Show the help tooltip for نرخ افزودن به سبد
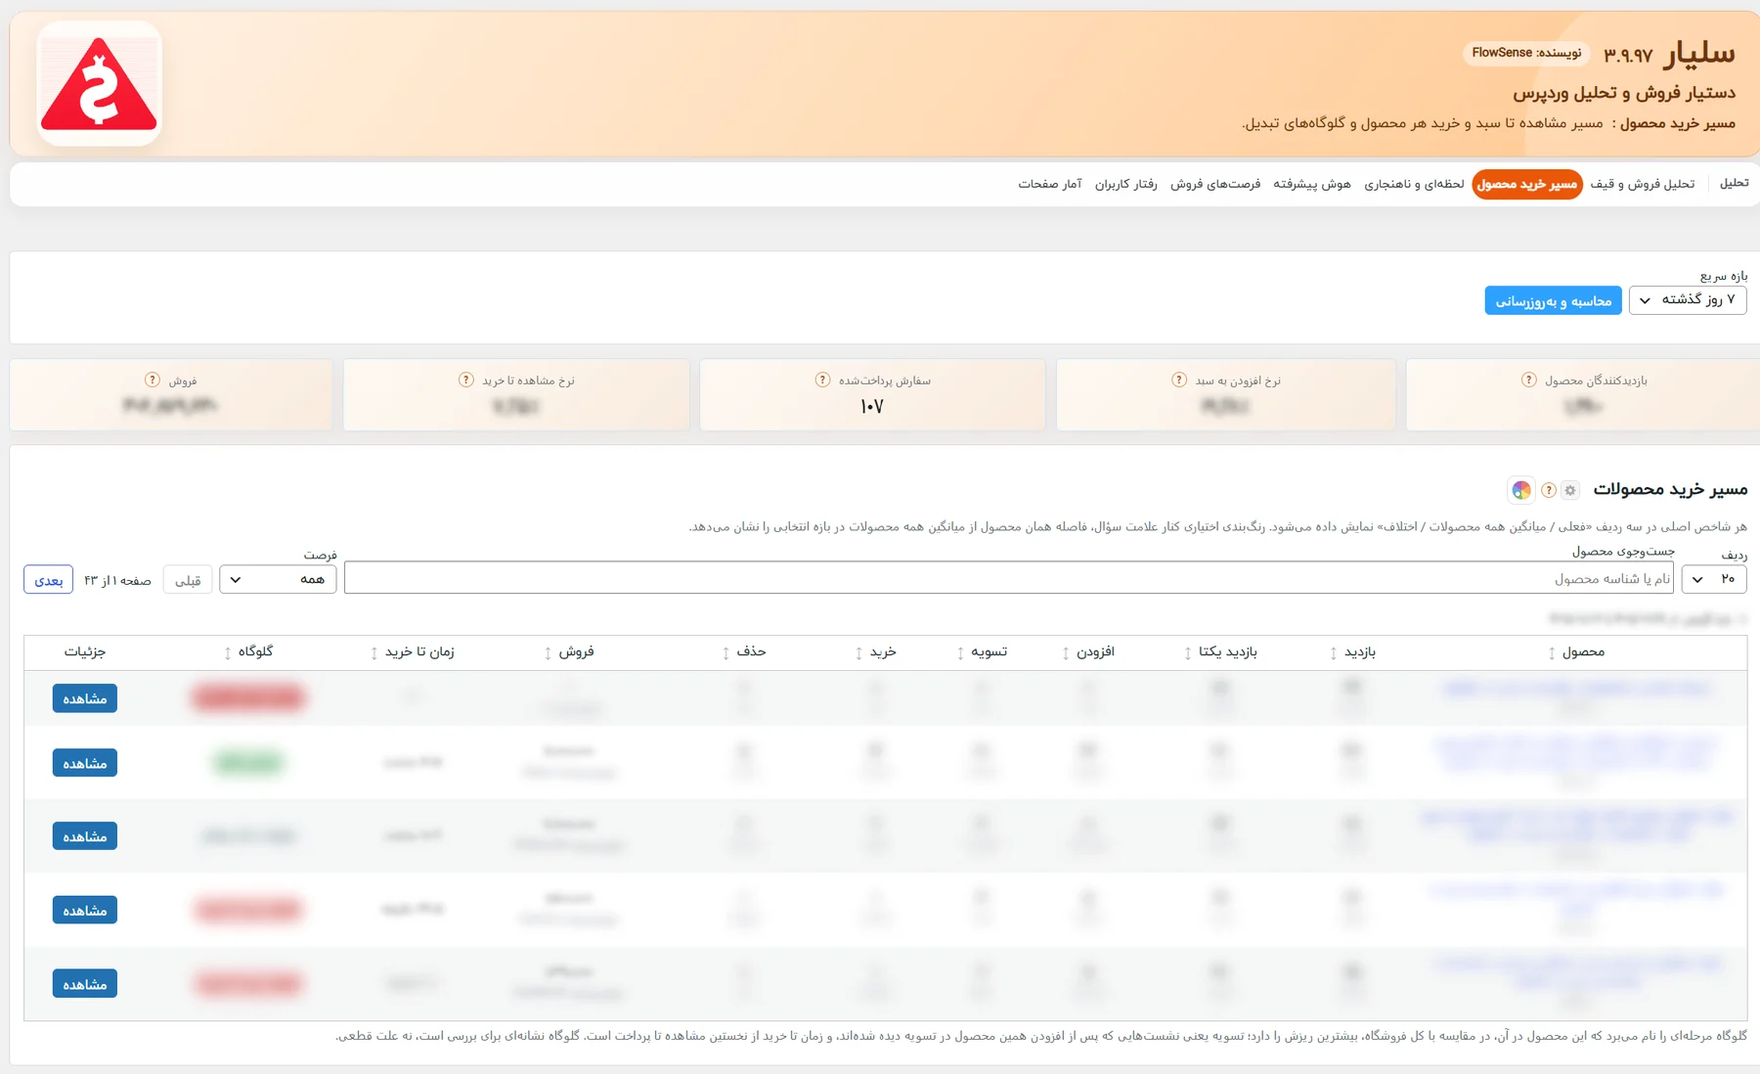This screenshot has height=1074, width=1760. click(1179, 380)
